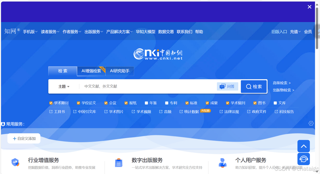Click the 问答 chat bubble icon
Screen dimensions: 320x174
point(222,87)
